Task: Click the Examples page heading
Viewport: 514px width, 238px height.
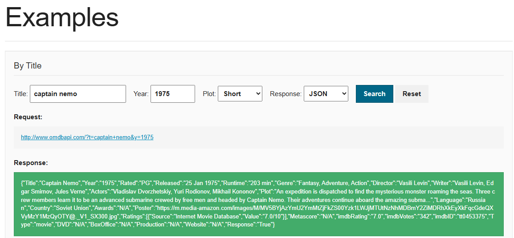Action: pos(62,18)
